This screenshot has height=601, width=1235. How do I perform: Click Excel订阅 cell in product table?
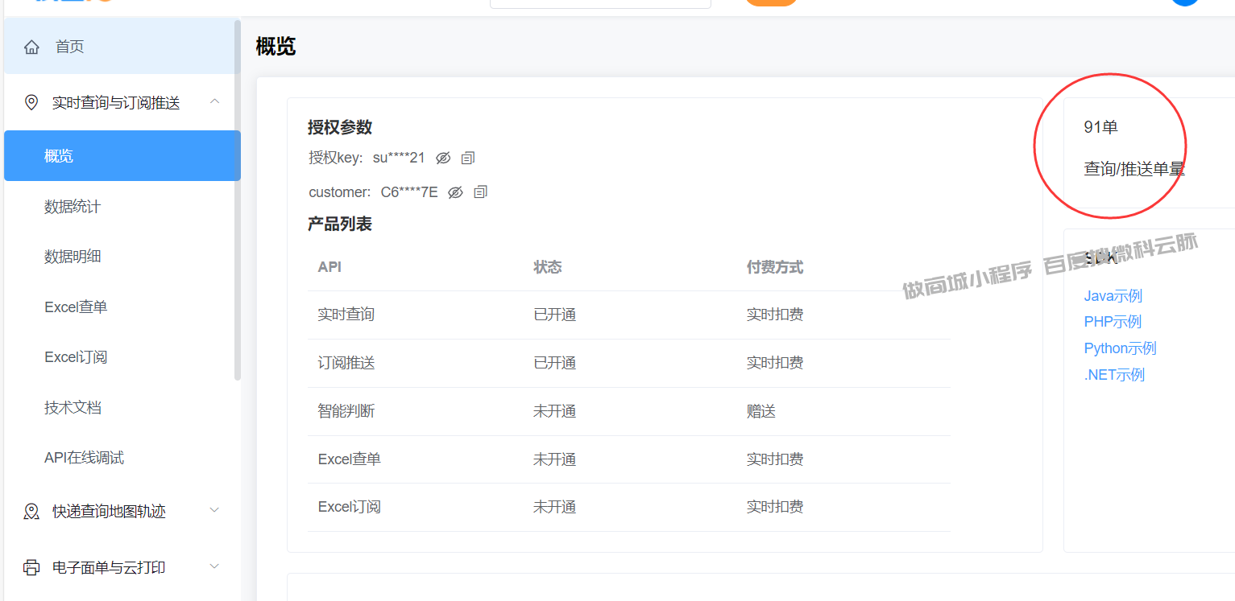click(349, 507)
